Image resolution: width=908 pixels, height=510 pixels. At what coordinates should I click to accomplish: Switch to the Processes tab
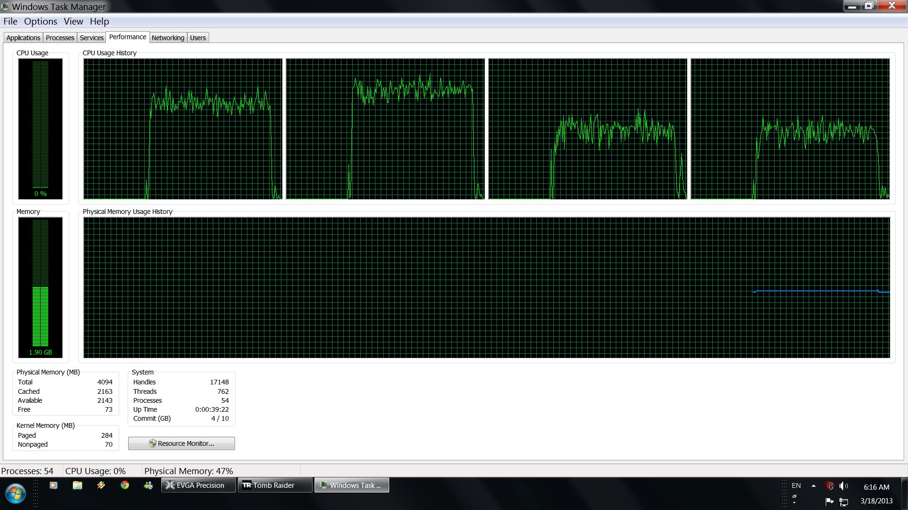click(60, 38)
